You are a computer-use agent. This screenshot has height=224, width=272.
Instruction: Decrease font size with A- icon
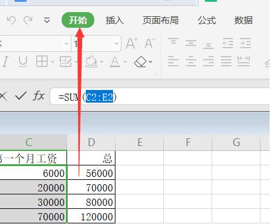pos(150,43)
